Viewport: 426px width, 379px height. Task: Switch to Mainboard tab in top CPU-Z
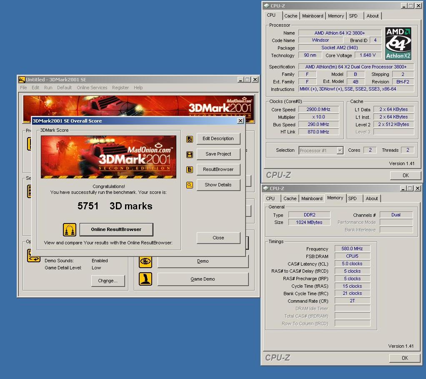pos(313,16)
